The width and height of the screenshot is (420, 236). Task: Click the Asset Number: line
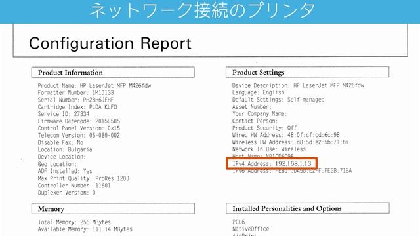coord(252,107)
